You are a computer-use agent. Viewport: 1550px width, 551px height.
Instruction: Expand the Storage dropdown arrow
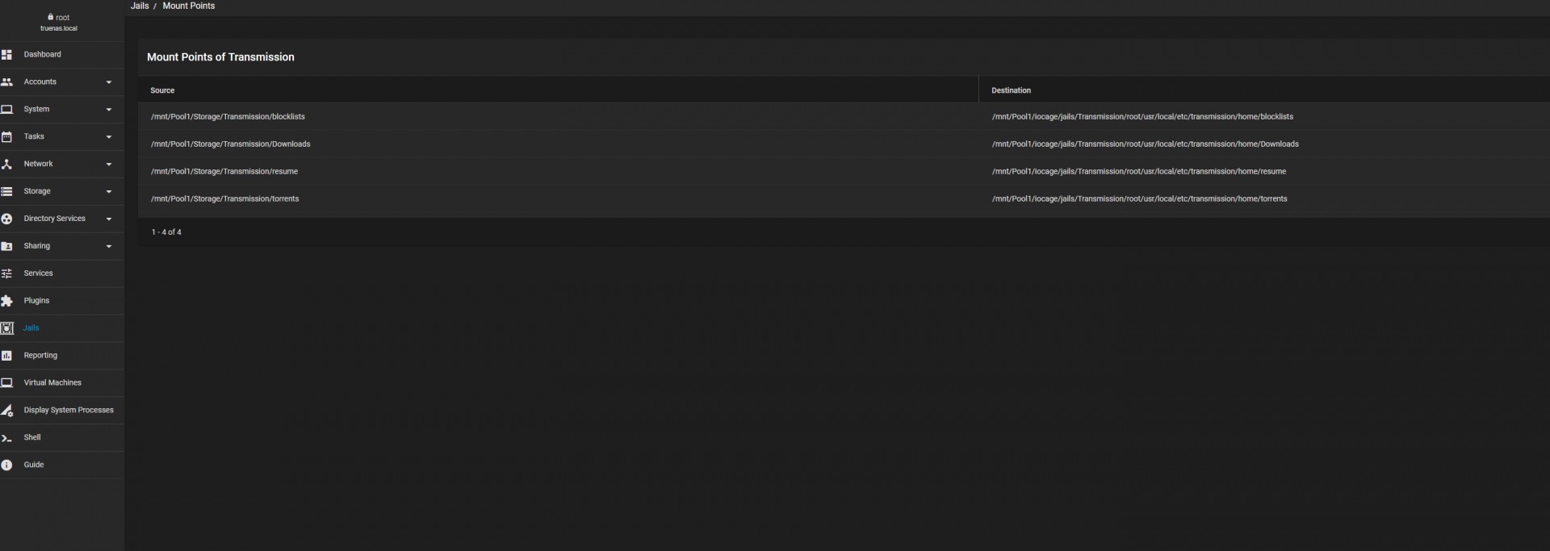click(109, 192)
